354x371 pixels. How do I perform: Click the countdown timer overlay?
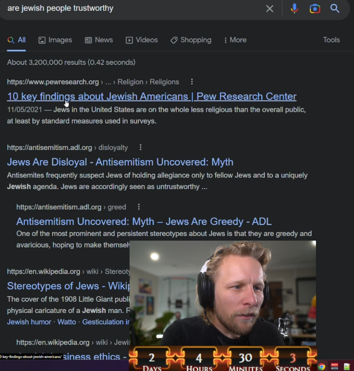(223, 358)
